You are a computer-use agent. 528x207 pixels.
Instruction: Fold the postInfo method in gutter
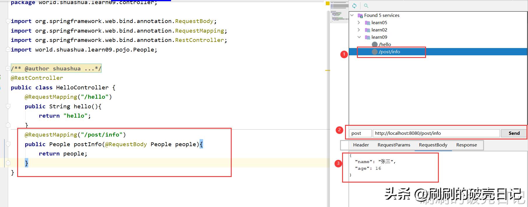(8, 144)
